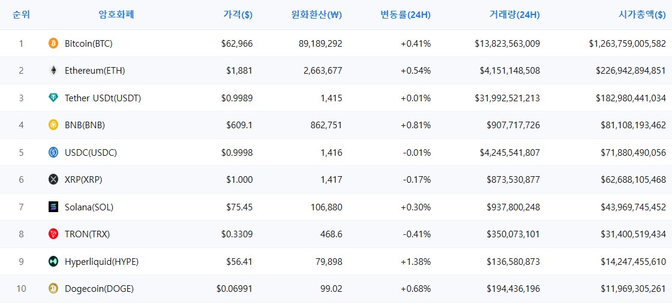Click the won value 99.02

[x=331, y=289]
